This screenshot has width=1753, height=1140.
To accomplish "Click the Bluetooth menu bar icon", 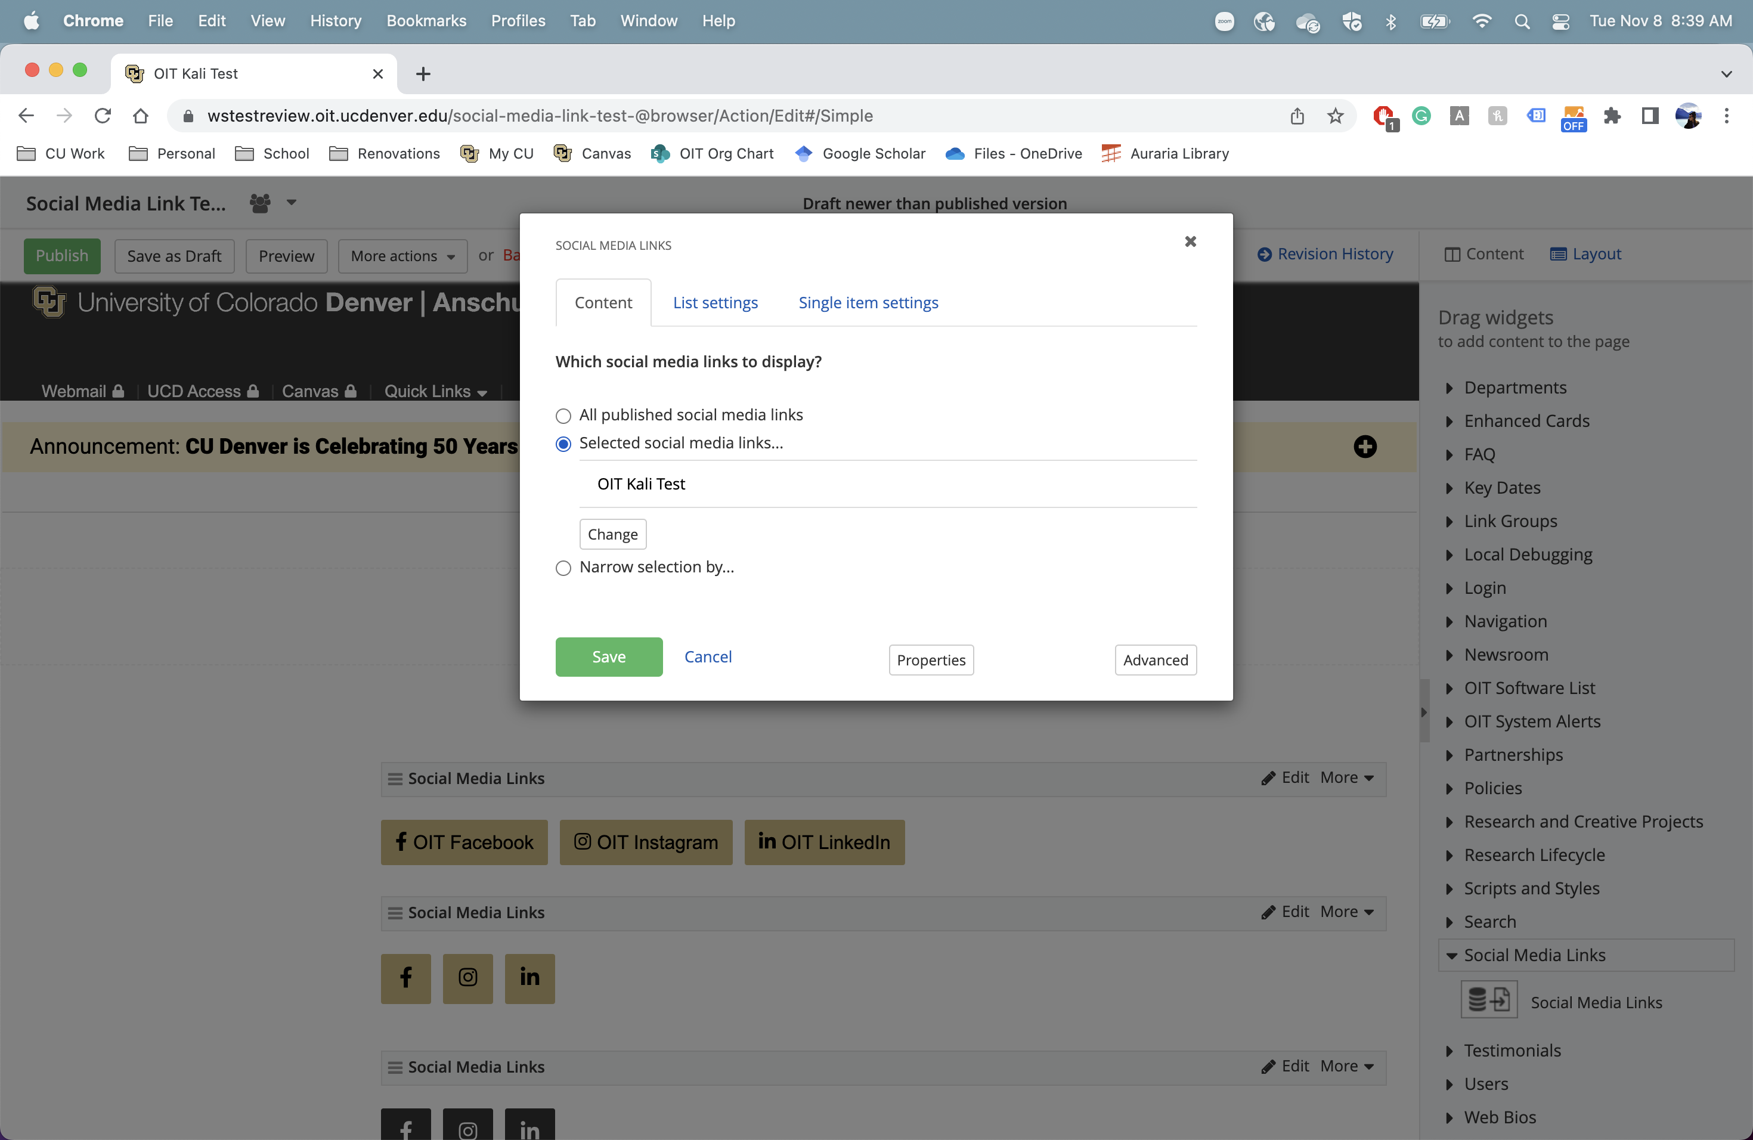I will 1390,20.
